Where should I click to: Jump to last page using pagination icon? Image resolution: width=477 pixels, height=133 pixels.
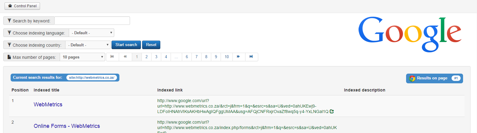[251, 57]
